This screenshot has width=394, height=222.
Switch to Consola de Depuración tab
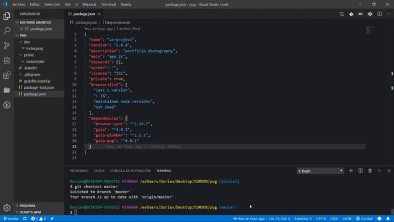130,171
